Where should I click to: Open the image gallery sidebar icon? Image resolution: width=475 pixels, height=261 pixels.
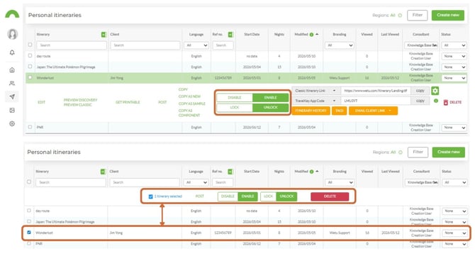[x=12, y=111]
